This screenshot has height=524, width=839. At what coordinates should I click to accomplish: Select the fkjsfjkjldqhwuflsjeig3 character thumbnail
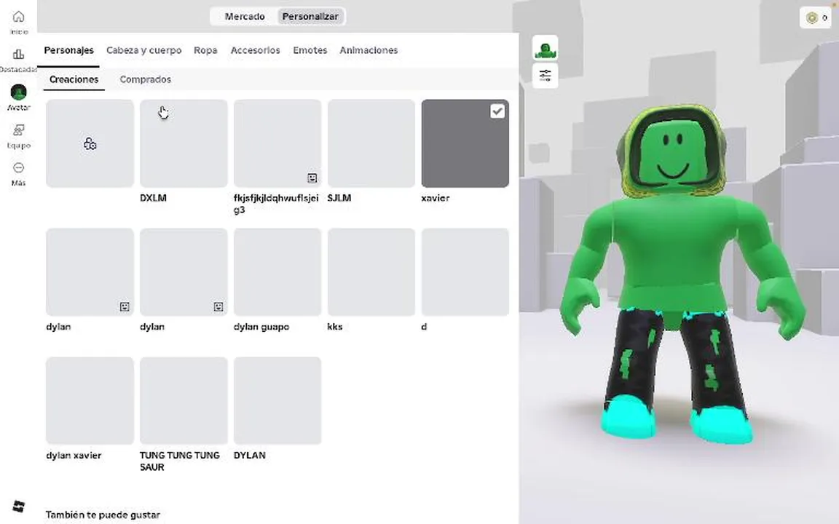[x=277, y=143]
